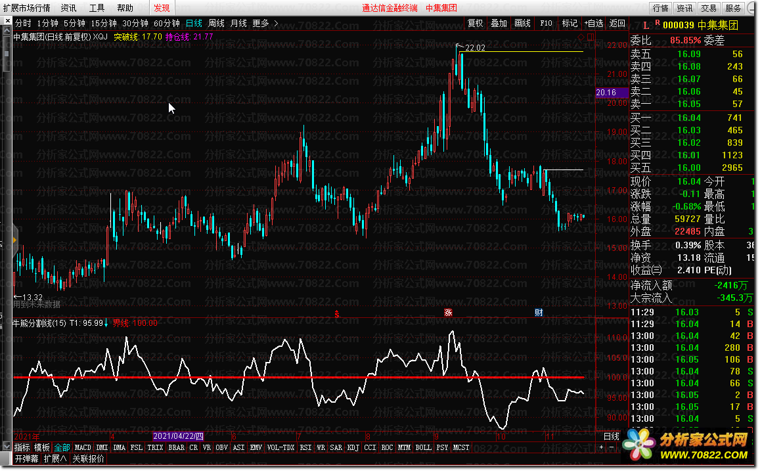
Task: Click the 财 event marker below chart
Action: coord(539,313)
